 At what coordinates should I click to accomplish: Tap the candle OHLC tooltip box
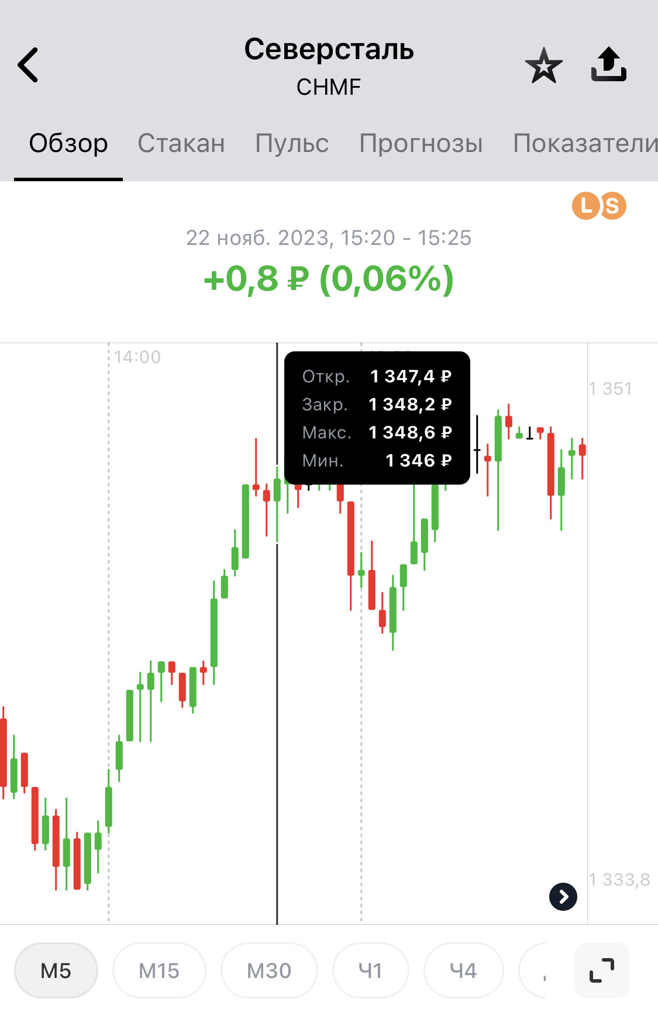377,418
